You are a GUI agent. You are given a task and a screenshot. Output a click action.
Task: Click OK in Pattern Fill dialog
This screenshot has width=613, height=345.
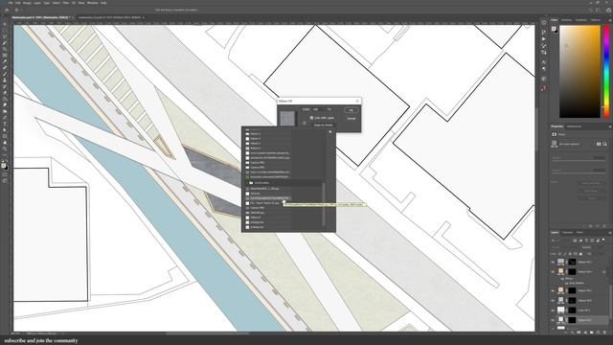(352, 110)
